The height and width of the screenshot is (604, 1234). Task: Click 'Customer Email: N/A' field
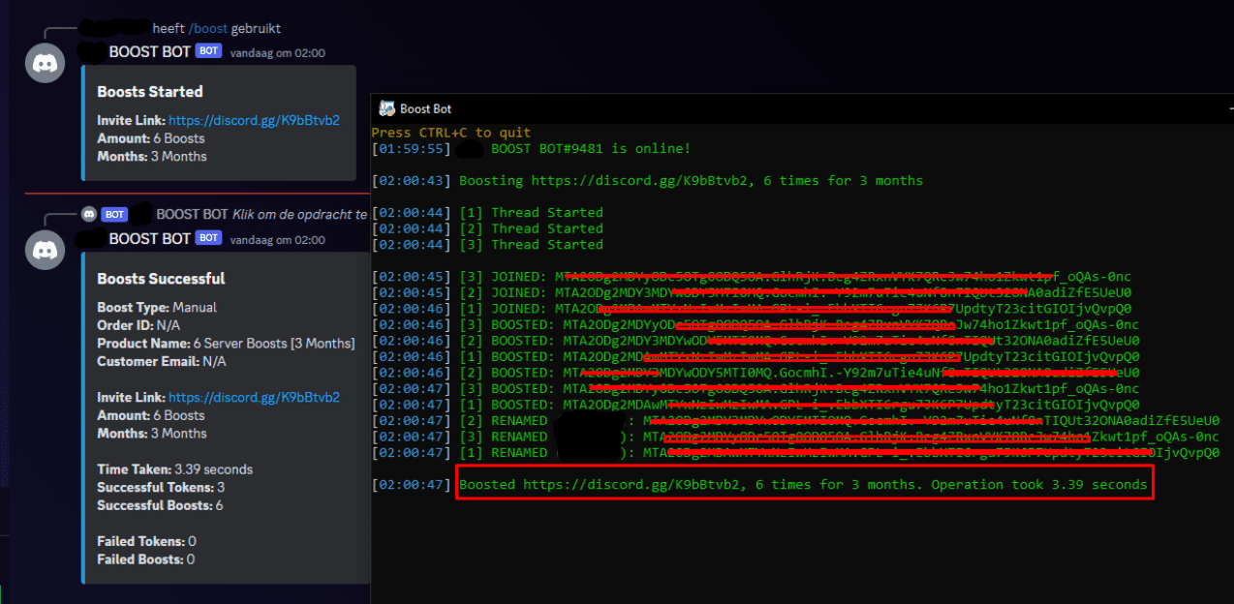(x=162, y=361)
